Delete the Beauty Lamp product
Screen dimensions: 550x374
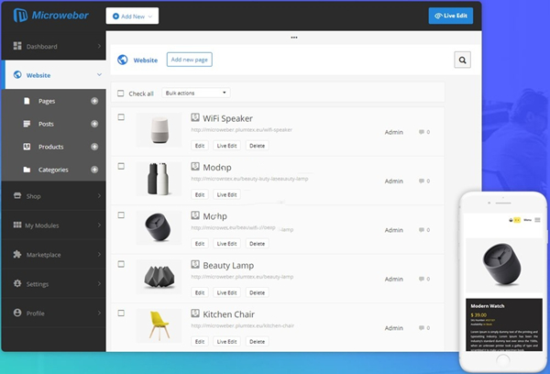point(257,292)
